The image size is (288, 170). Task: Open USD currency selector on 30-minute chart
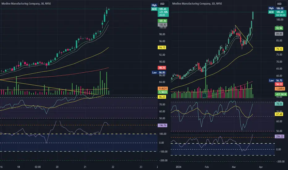pyautogui.click(x=163, y=4)
